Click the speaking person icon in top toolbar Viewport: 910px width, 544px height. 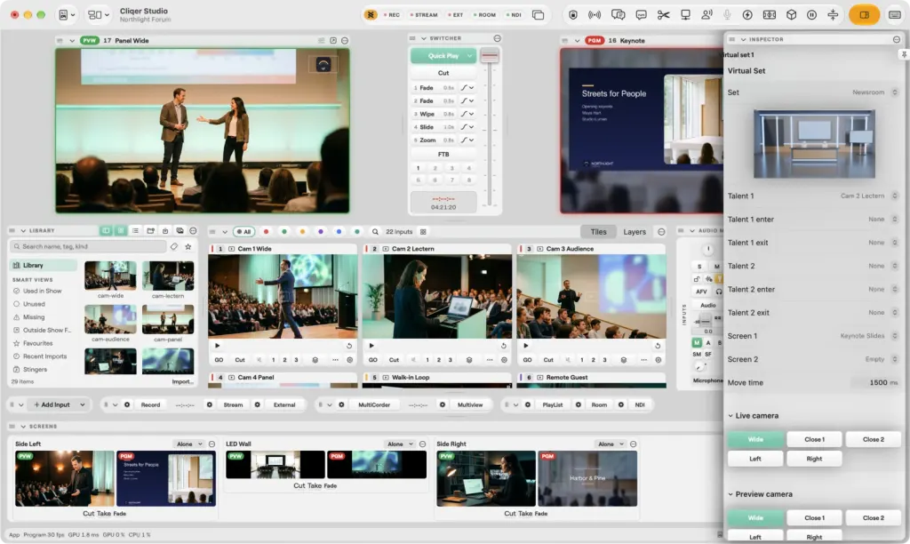point(706,15)
